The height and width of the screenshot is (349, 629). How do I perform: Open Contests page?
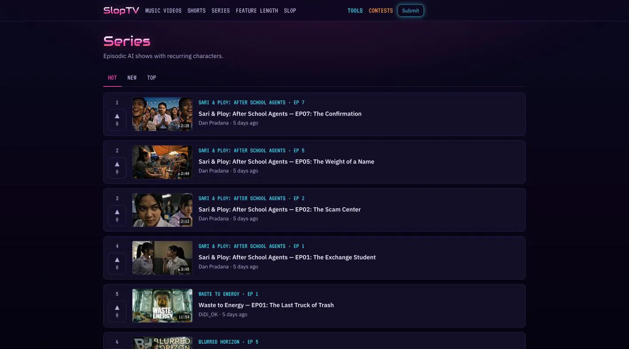pos(381,11)
